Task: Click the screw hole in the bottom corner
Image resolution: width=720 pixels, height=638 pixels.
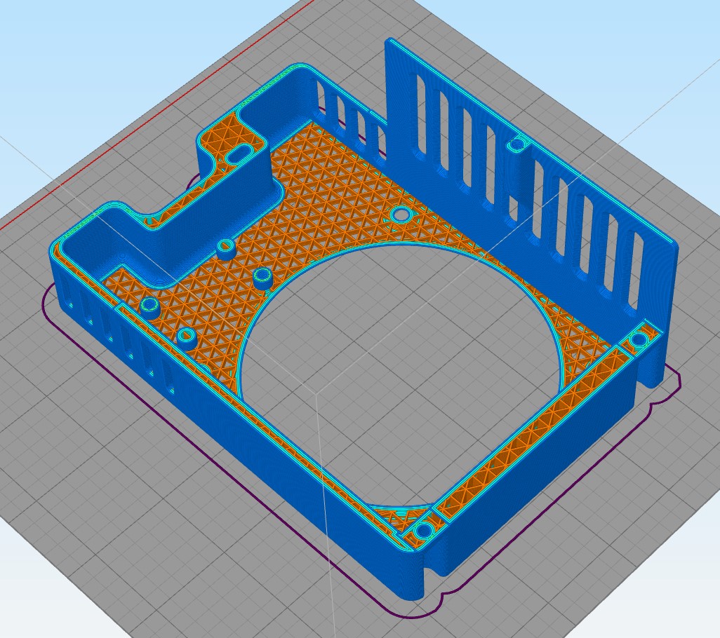Action: 423,531
